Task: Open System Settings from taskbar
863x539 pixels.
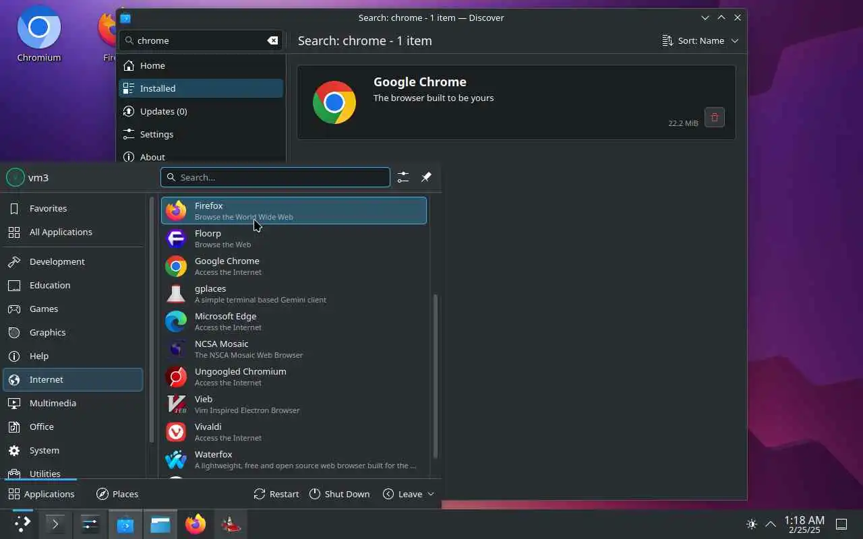Action: (90, 524)
